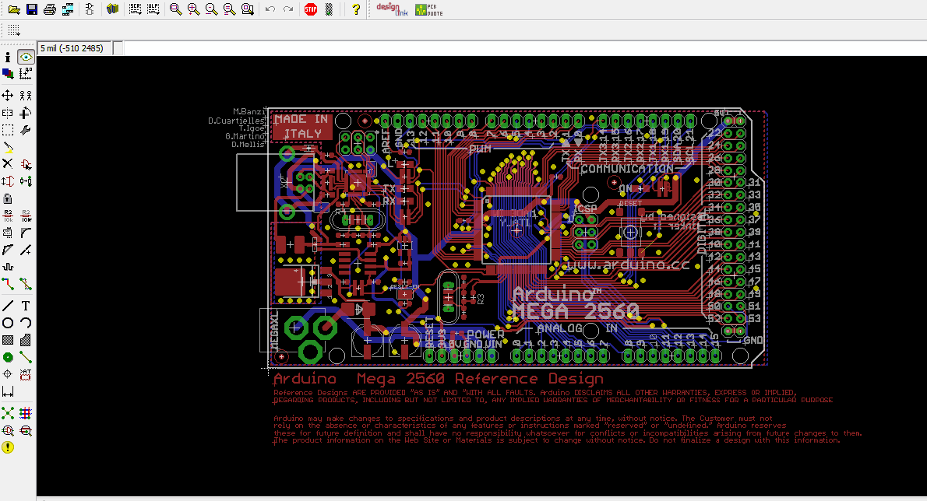Select the Meander tool
Viewport: 927px width, 501px height.
(x=8, y=267)
